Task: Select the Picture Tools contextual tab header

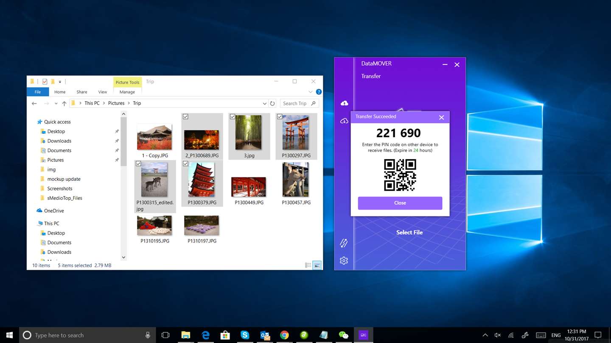Action: pos(127,82)
